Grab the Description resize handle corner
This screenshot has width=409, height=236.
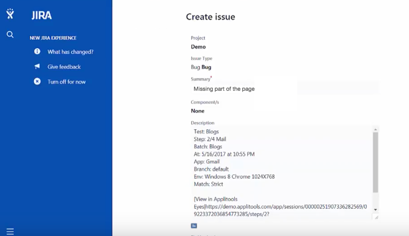click(376, 217)
